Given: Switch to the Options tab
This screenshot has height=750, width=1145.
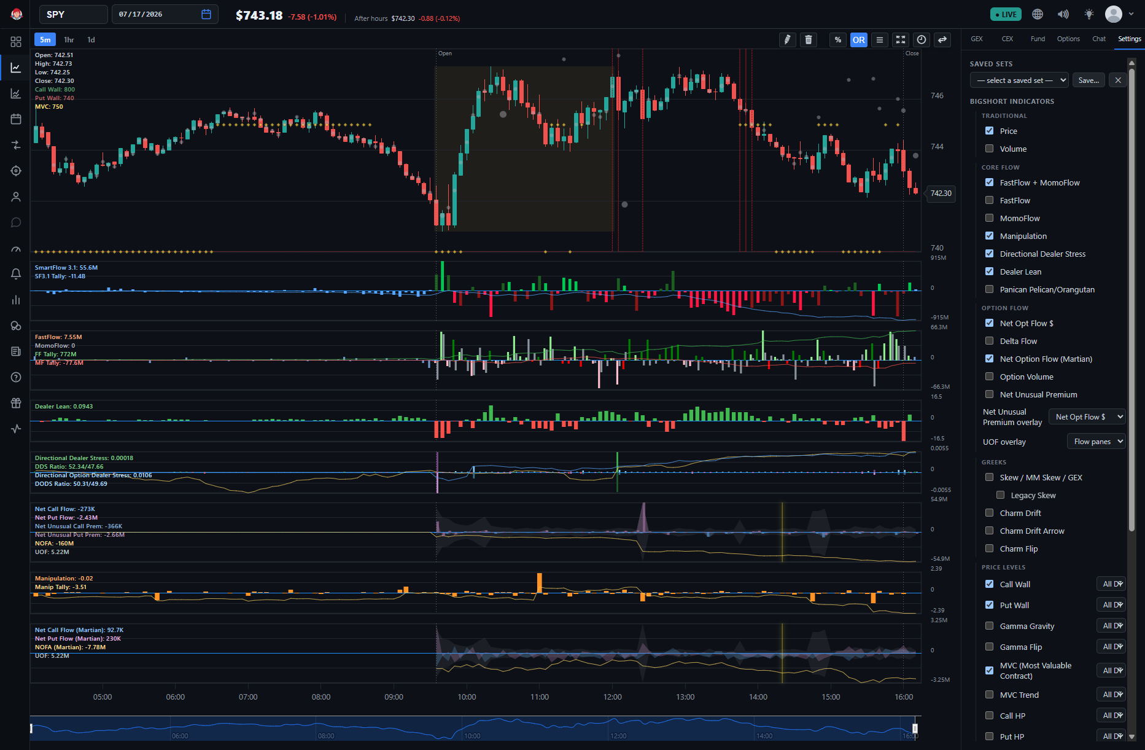Looking at the screenshot, I should [1068, 39].
